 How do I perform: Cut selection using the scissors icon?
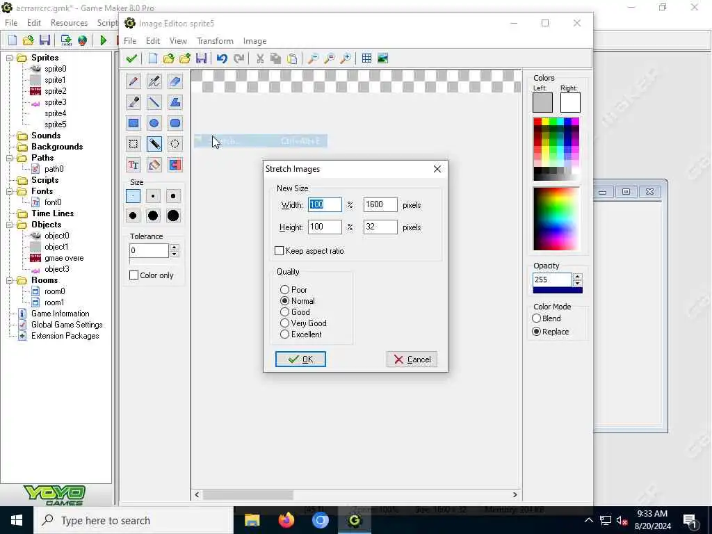(260, 58)
